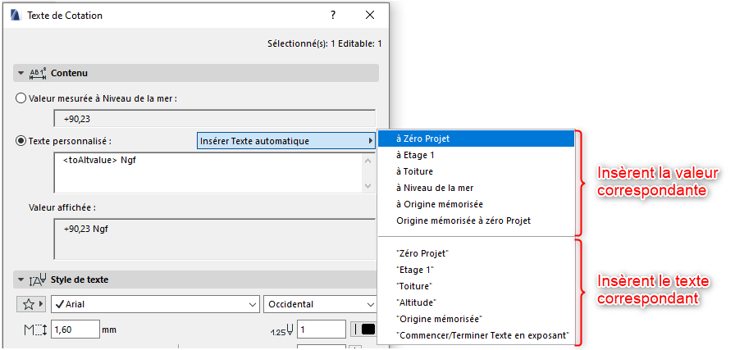Click the Archicad logo in title bar

point(15,16)
